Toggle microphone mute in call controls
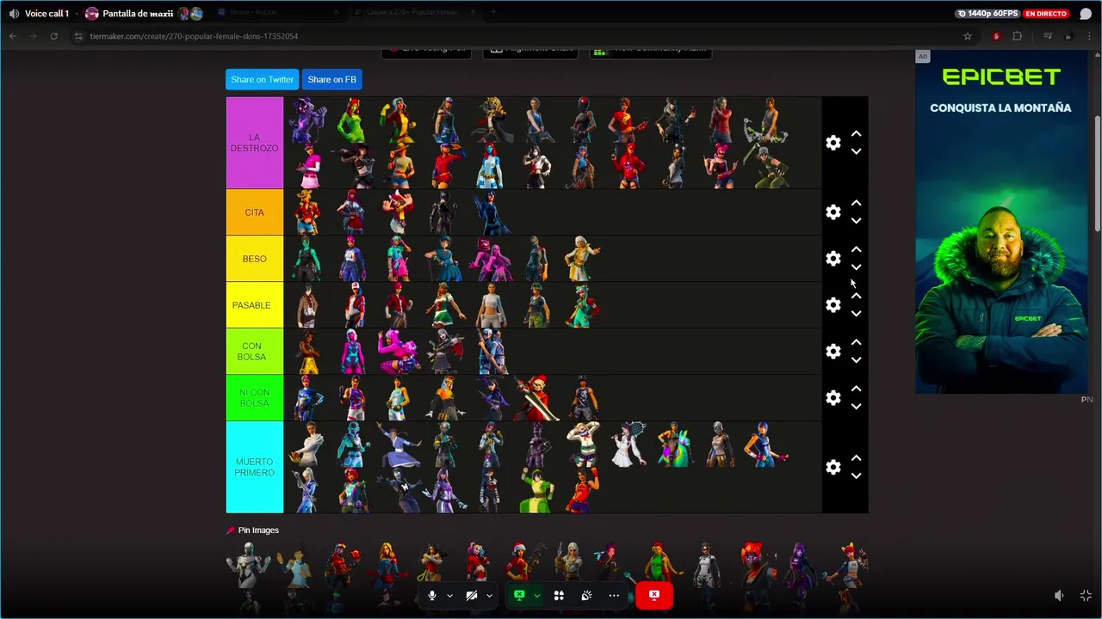This screenshot has height=619, width=1102. coord(432,595)
